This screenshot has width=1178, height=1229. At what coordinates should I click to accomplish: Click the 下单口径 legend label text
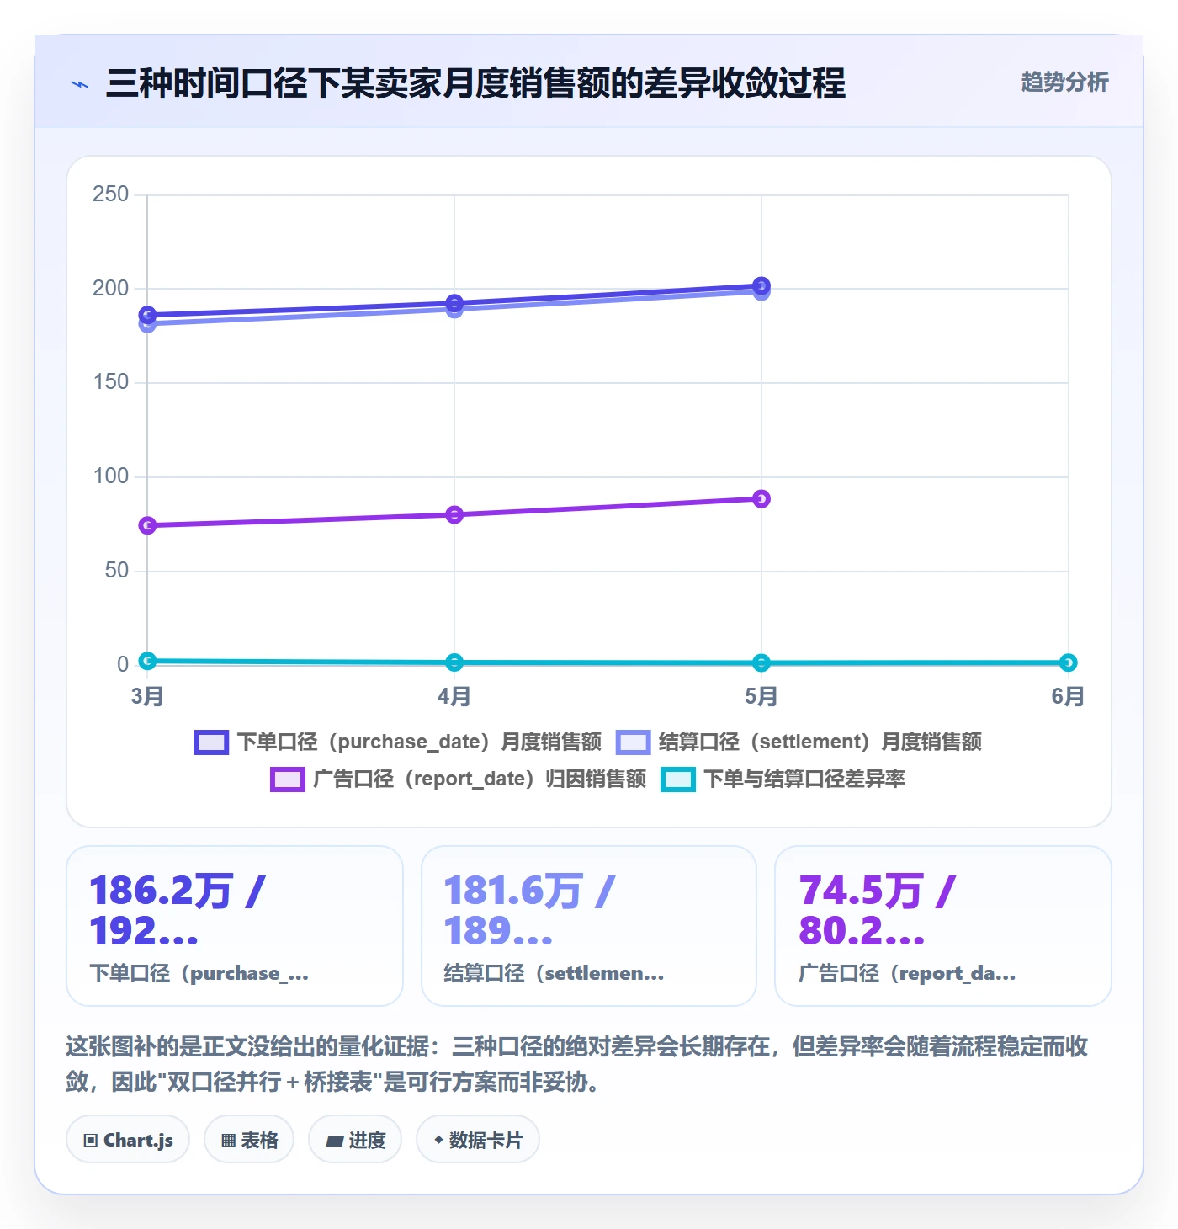419,742
